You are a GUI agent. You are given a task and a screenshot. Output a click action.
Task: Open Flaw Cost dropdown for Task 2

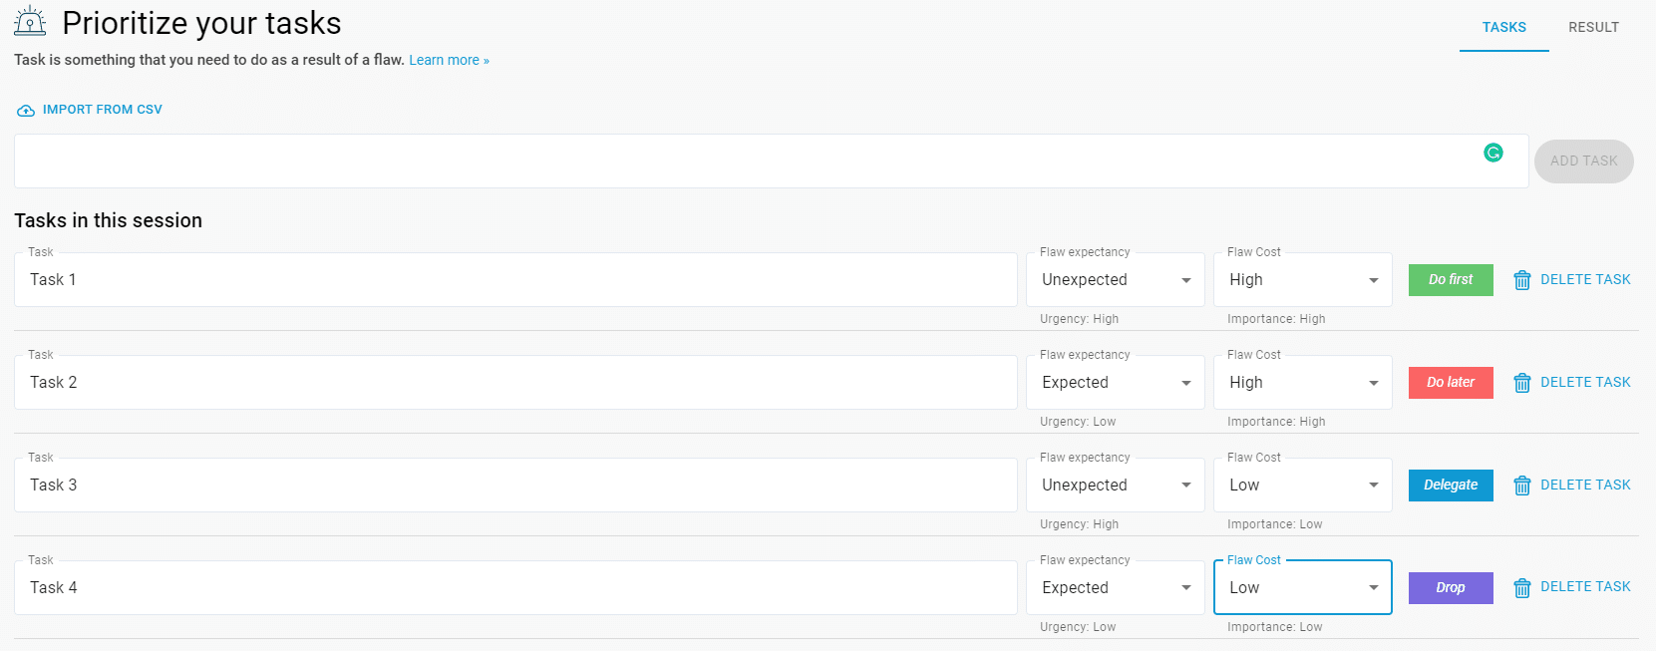(x=1302, y=383)
